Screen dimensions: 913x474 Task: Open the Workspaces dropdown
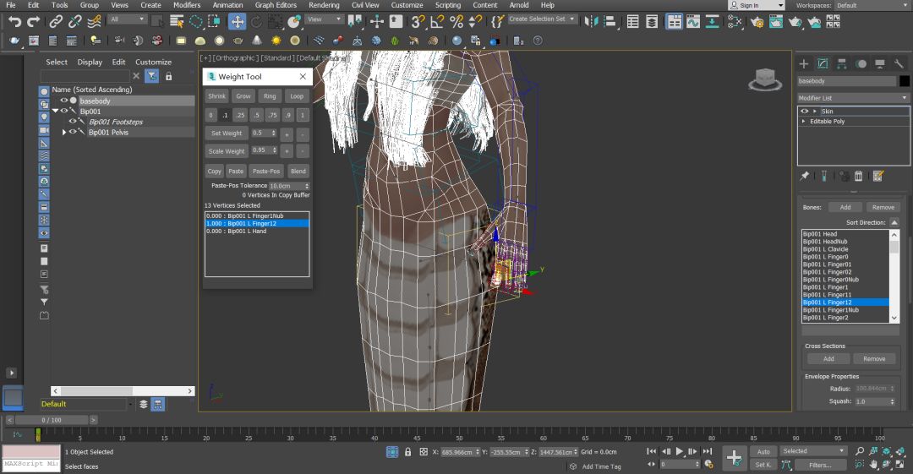coord(871,5)
